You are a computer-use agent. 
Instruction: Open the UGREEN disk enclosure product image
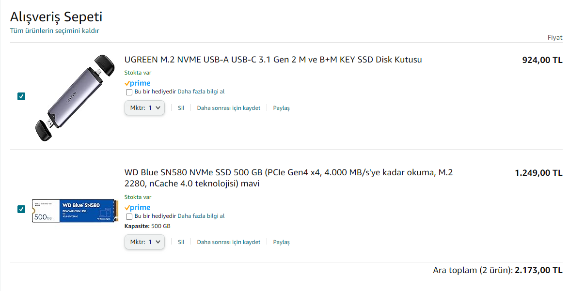(x=74, y=97)
